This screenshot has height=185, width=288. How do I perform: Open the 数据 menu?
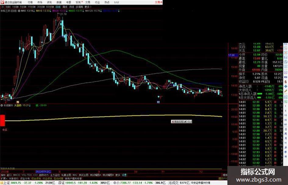(59, 2)
